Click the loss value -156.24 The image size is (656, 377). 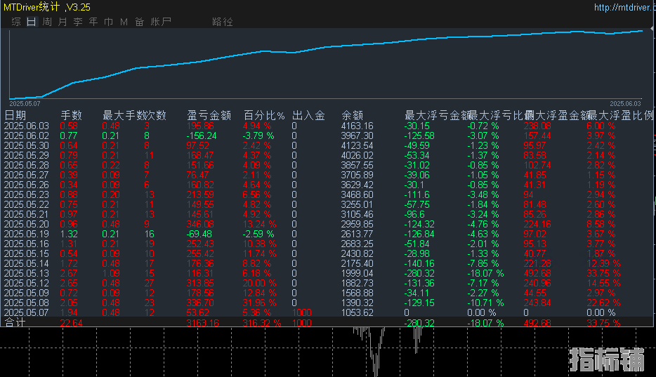click(202, 135)
